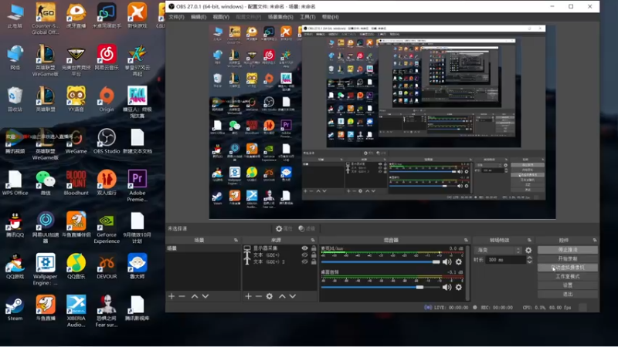
Task: Toggle visibility eye of 文本 (GDI+) 2 source
Action: 304,261
